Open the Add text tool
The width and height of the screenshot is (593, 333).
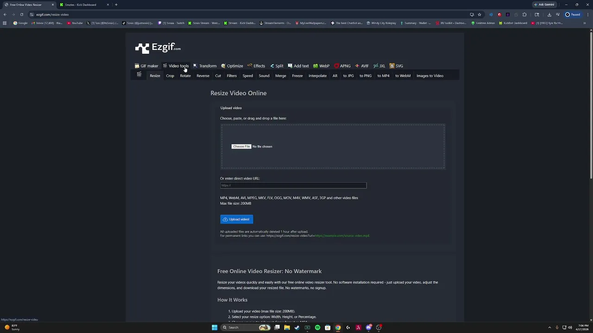(298, 66)
